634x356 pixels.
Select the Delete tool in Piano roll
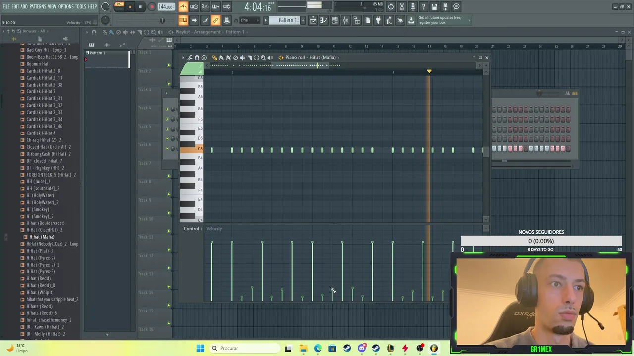235,58
